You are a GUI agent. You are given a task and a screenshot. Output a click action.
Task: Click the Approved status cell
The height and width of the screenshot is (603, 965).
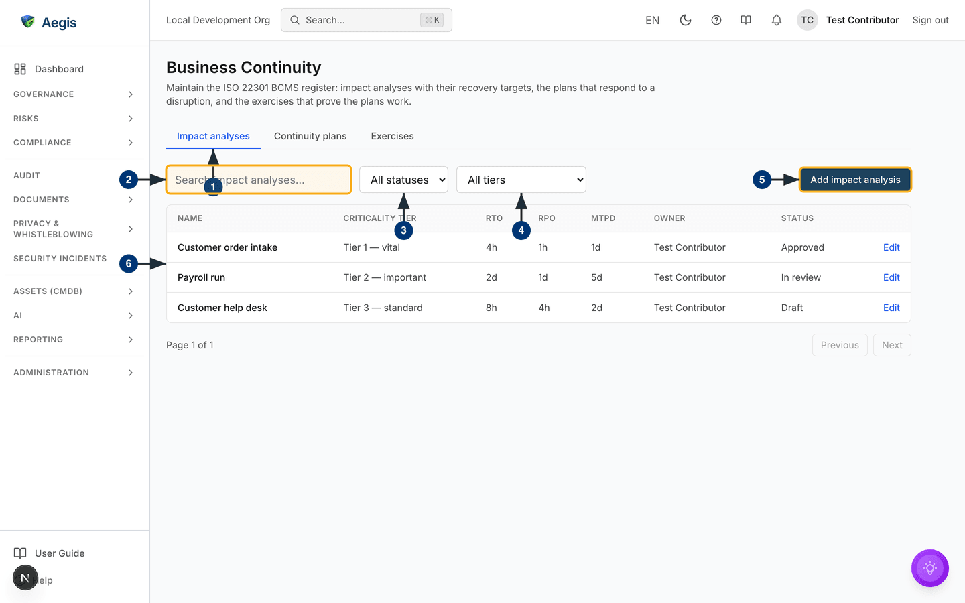pos(802,247)
